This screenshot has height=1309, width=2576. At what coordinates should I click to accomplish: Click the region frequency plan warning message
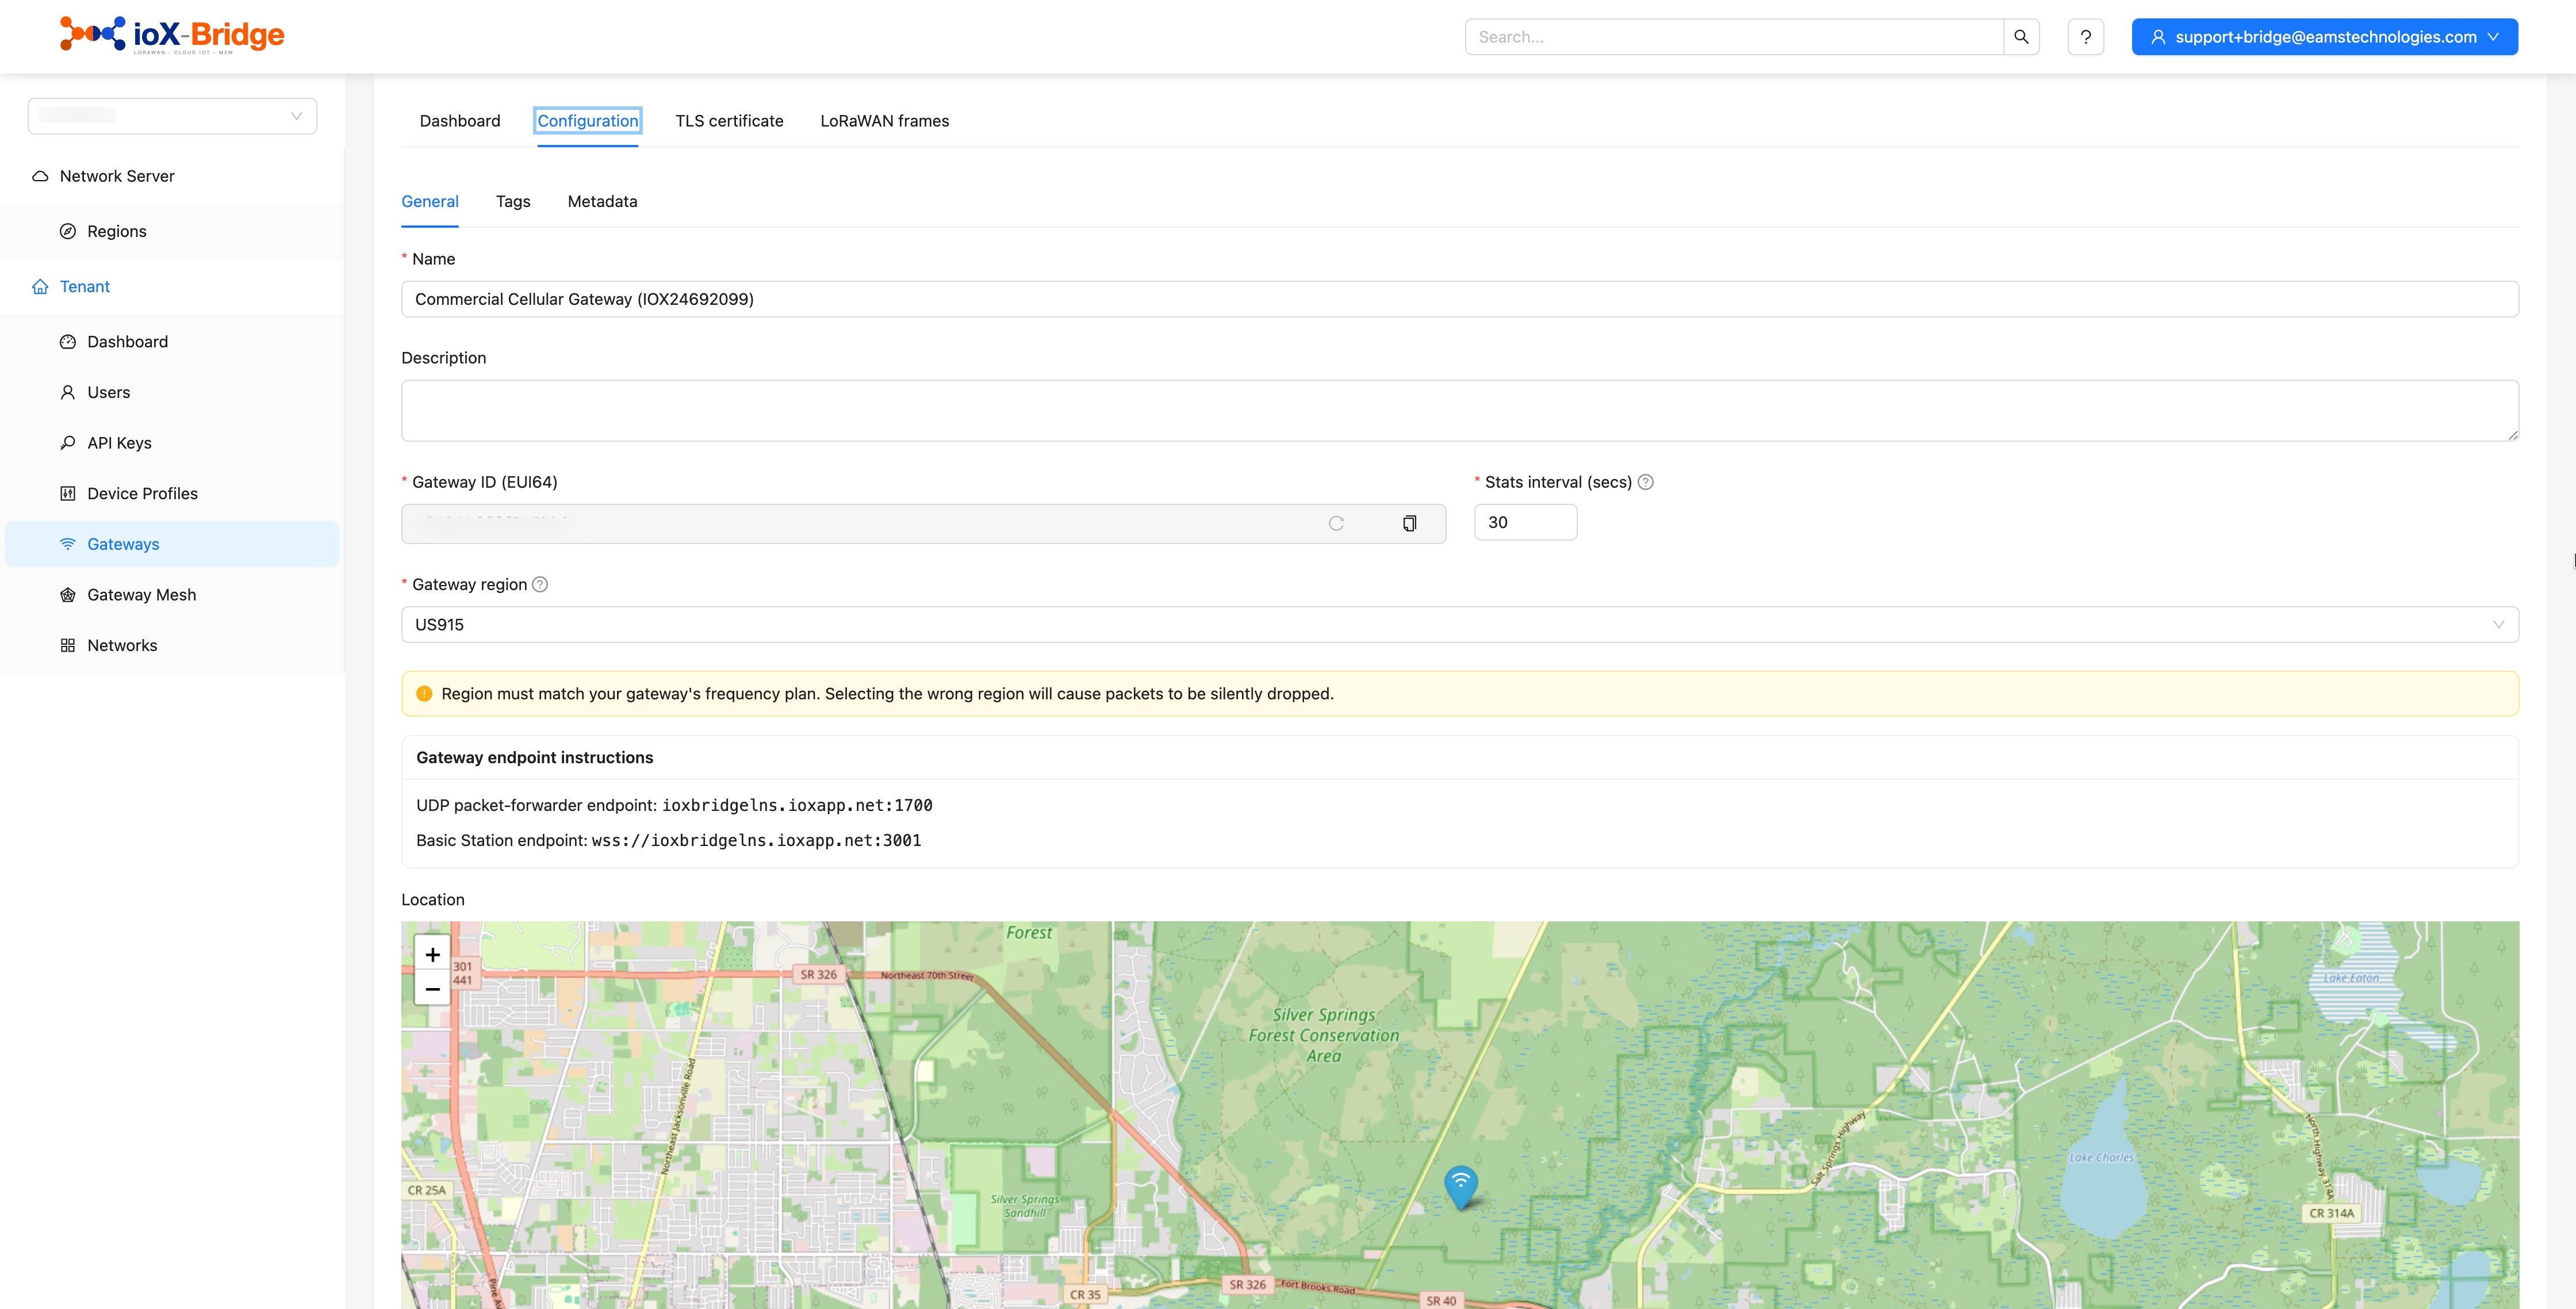pos(888,694)
